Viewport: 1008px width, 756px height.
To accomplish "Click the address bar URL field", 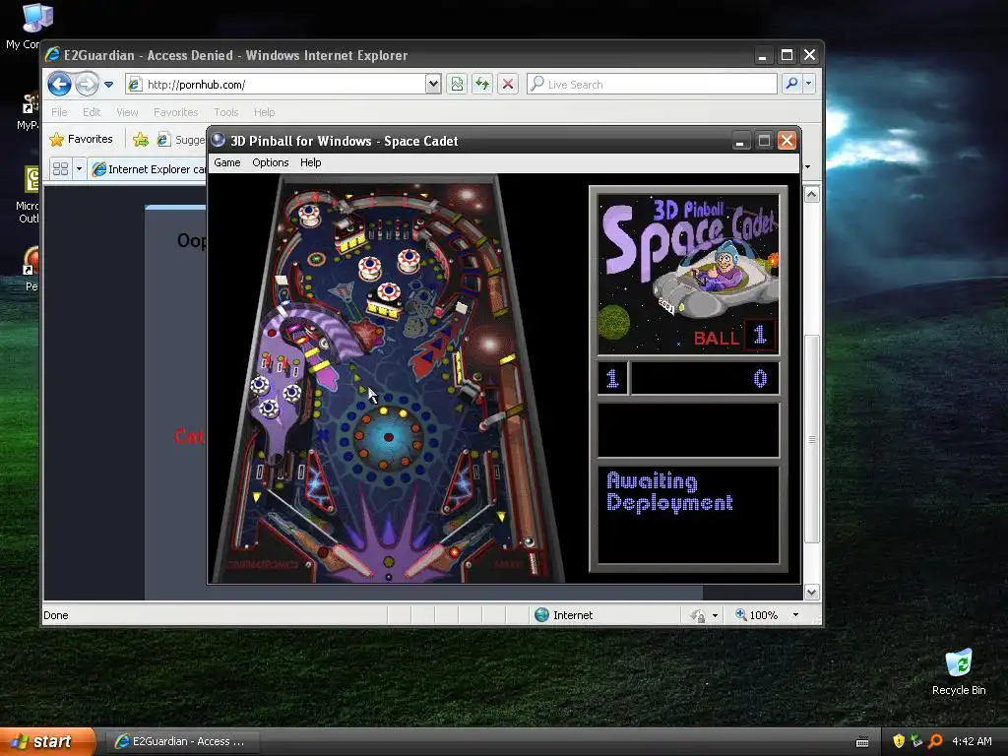I will [x=276, y=85].
